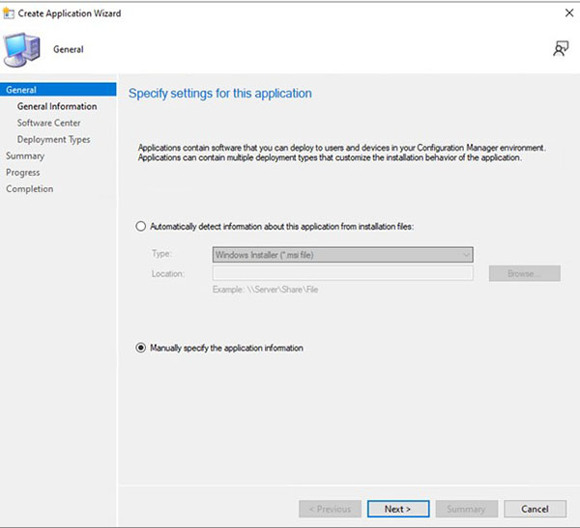Open the General Information page in sidebar
Viewport: 580px width, 528px height.
point(57,106)
